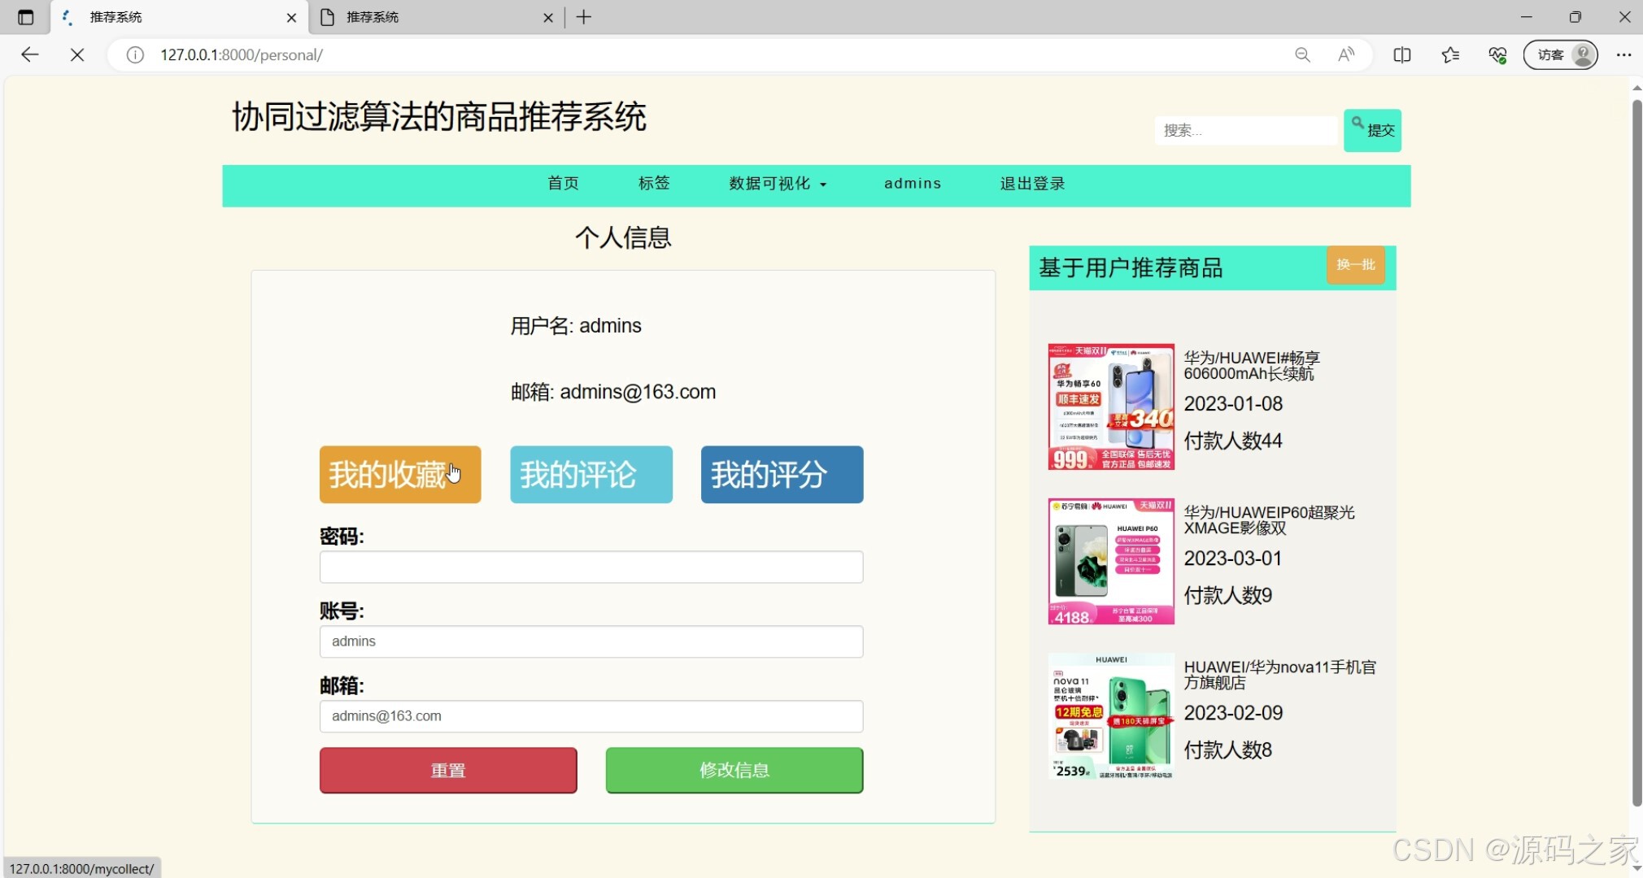1643x878 pixels.
Task: Open Browser essentials heart icon
Action: (x=1498, y=54)
